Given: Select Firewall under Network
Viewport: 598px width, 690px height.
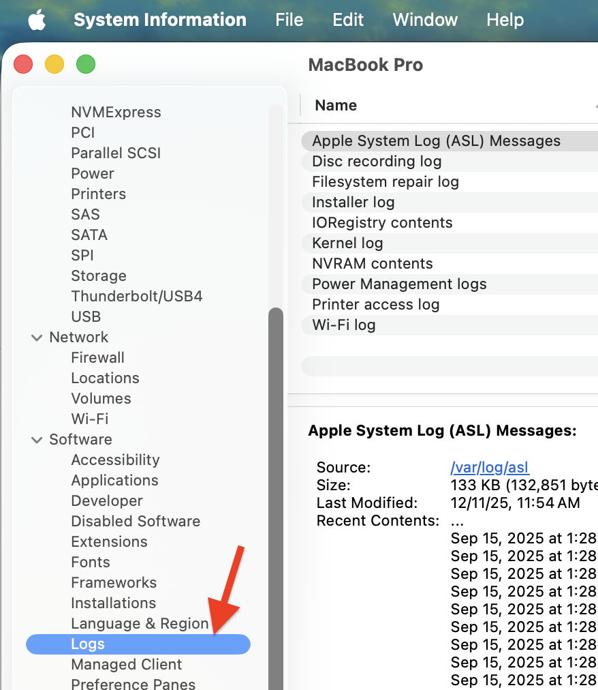Looking at the screenshot, I should pyautogui.click(x=97, y=358).
